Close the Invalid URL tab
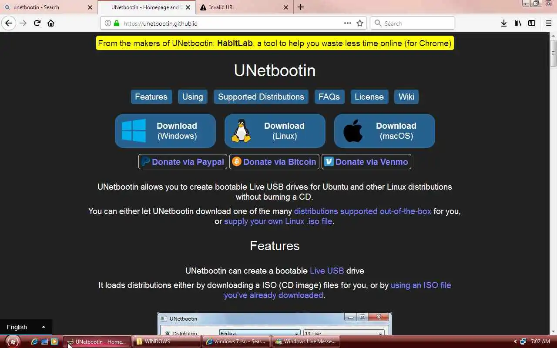 click(x=286, y=7)
